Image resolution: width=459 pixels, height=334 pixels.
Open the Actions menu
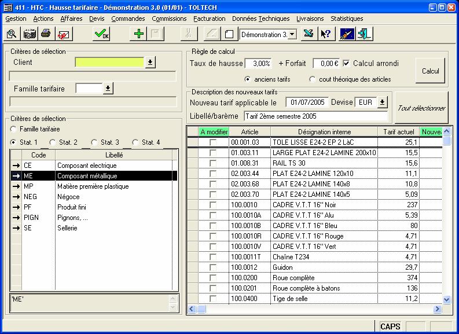click(43, 19)
